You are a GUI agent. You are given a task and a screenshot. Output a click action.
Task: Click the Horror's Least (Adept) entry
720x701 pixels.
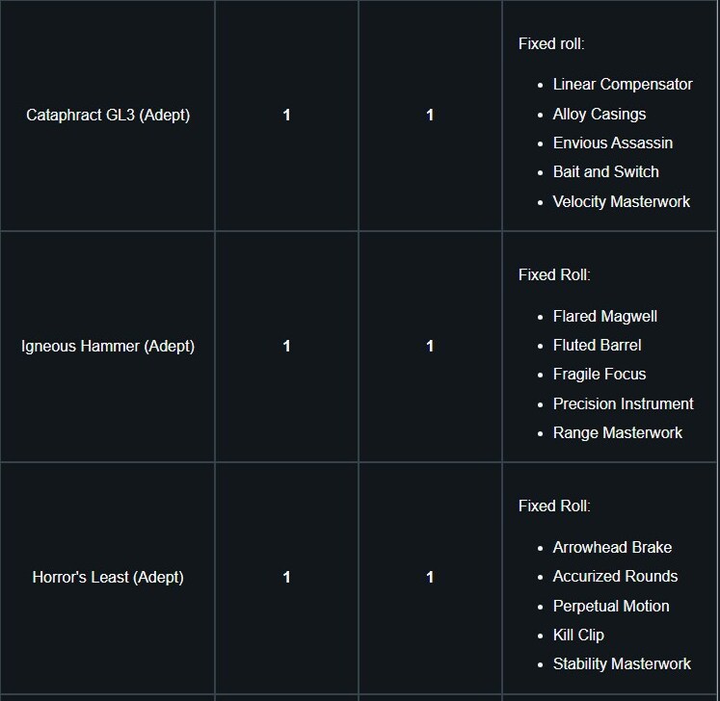[x=108, y=577]
